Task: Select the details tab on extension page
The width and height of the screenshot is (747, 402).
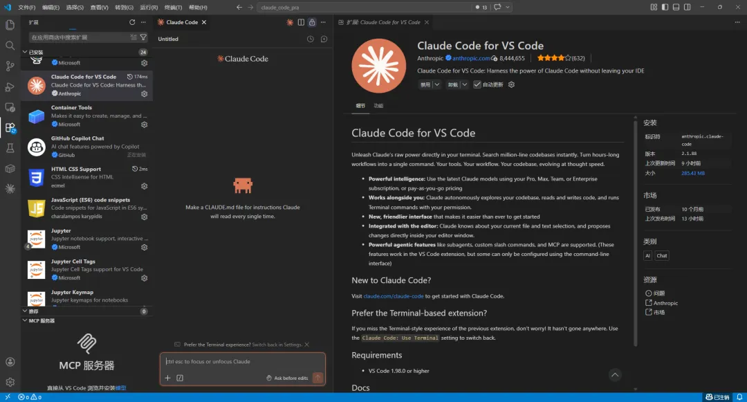Action: [x=360, y=106]
